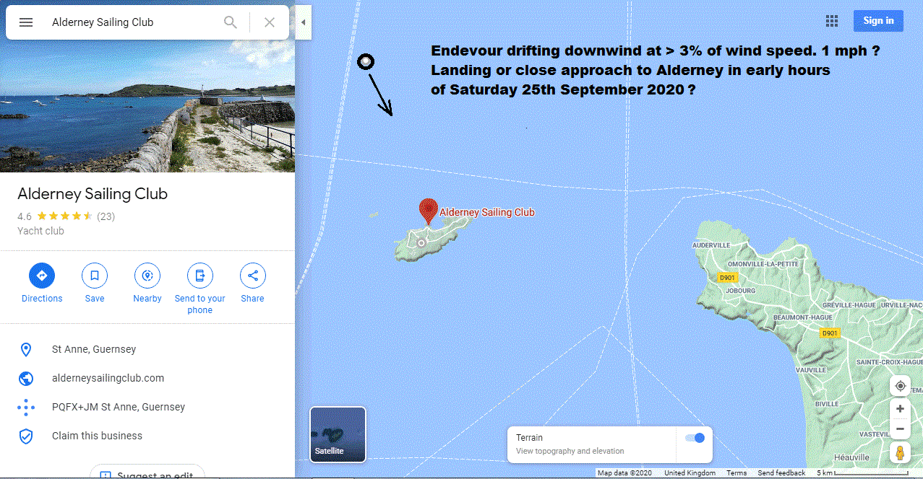Click the 5 km scale bar
Screen dimensions: 923x479
point(862,473)
